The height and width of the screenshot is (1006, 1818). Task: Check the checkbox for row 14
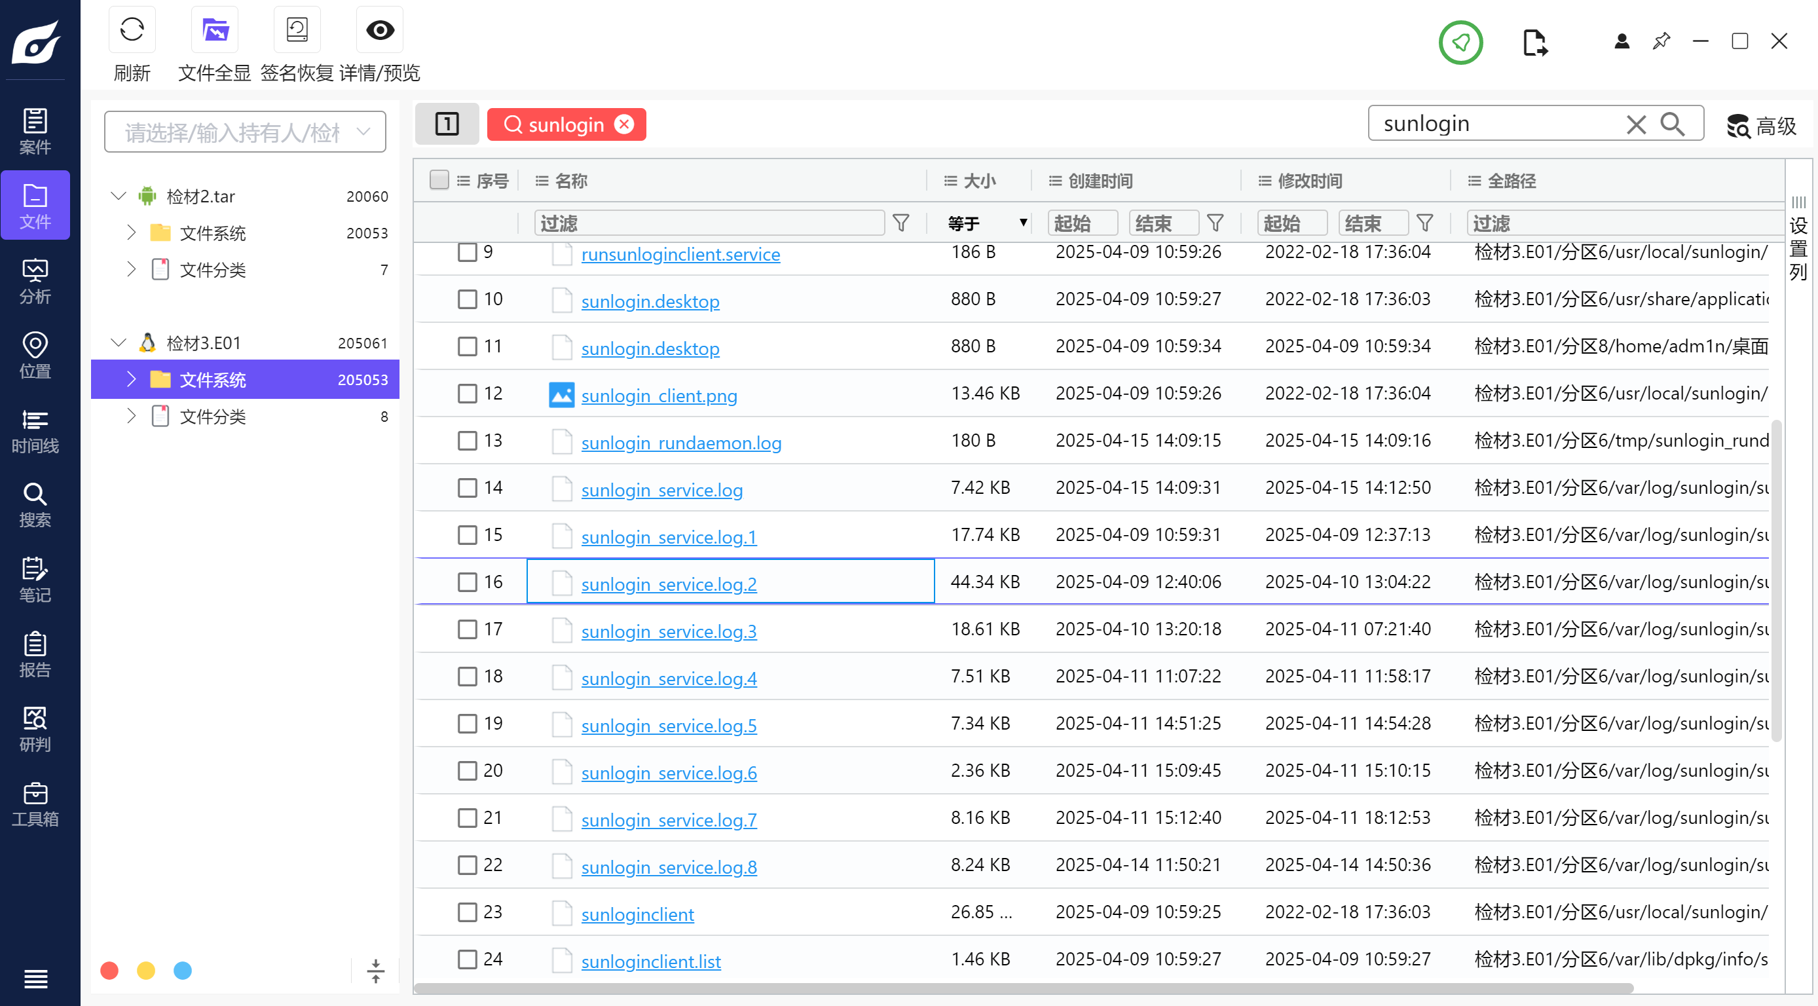coord(467,488)
